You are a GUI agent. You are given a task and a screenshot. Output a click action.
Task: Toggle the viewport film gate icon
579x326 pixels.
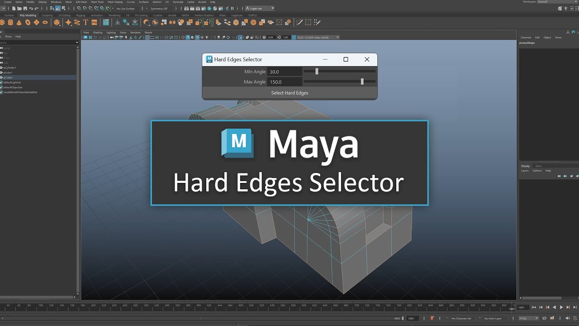pyautogui.click(x=152, y=37)
